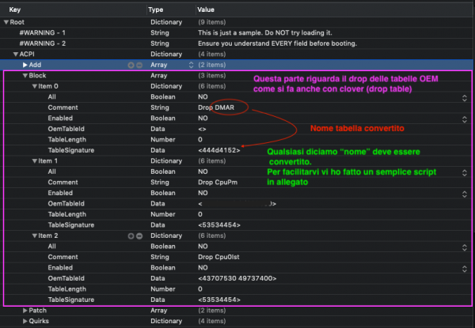Collapse the Block array
475x328 pixels.
[25, 76]
